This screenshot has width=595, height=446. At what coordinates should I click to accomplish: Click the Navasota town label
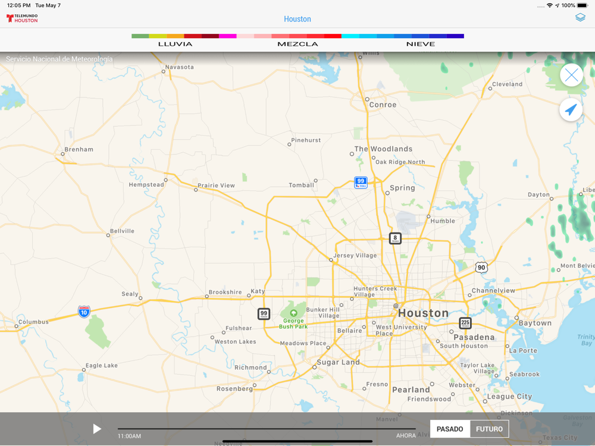[180, 67]
